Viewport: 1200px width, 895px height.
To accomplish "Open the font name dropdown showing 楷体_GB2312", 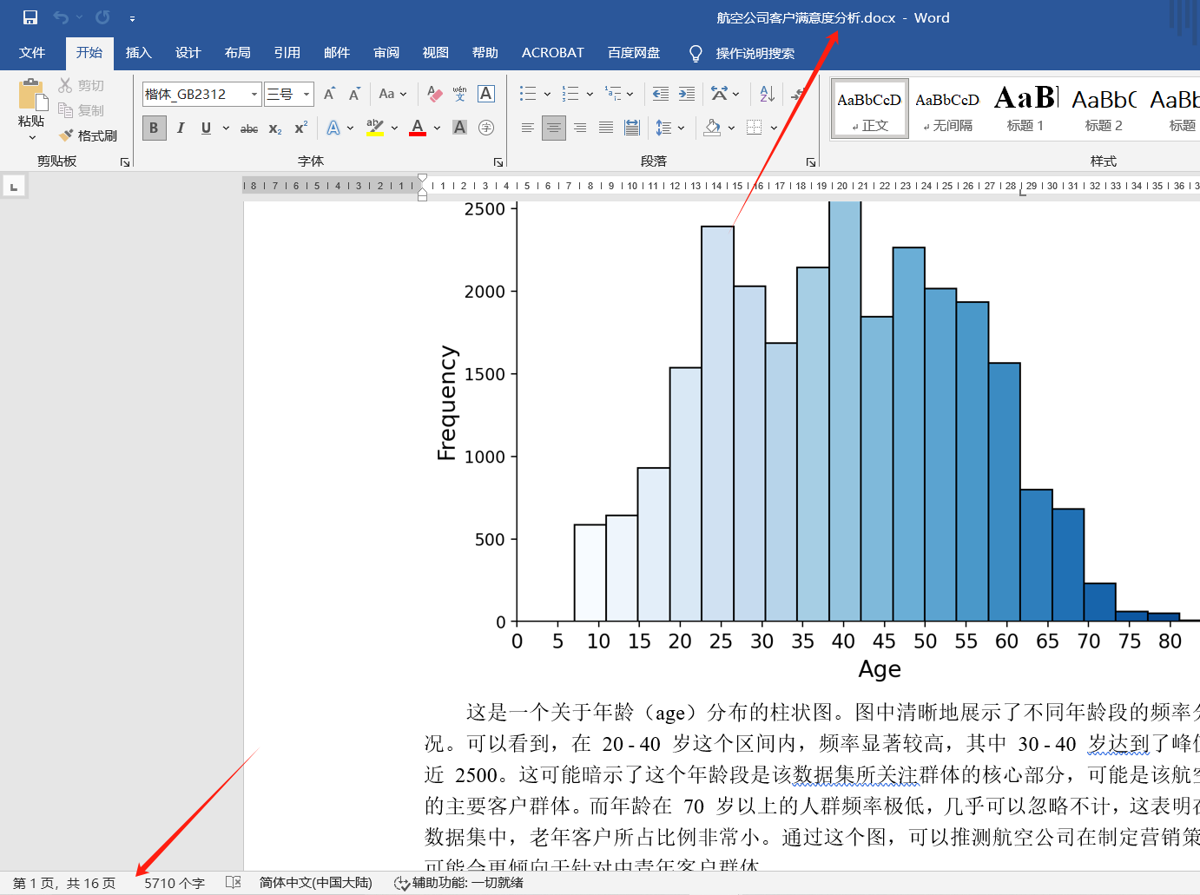I will click(201, 94).
